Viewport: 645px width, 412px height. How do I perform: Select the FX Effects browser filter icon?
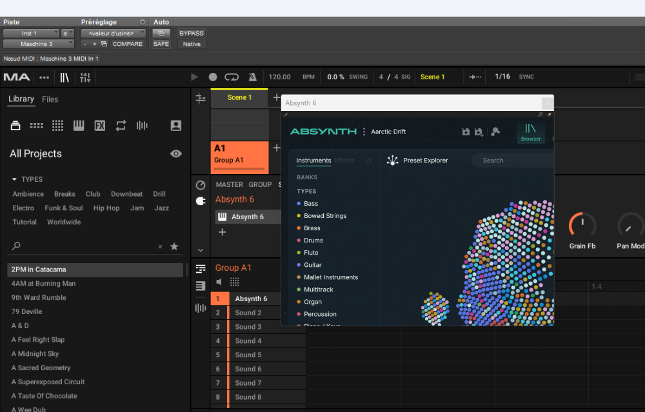click(99, 126)
